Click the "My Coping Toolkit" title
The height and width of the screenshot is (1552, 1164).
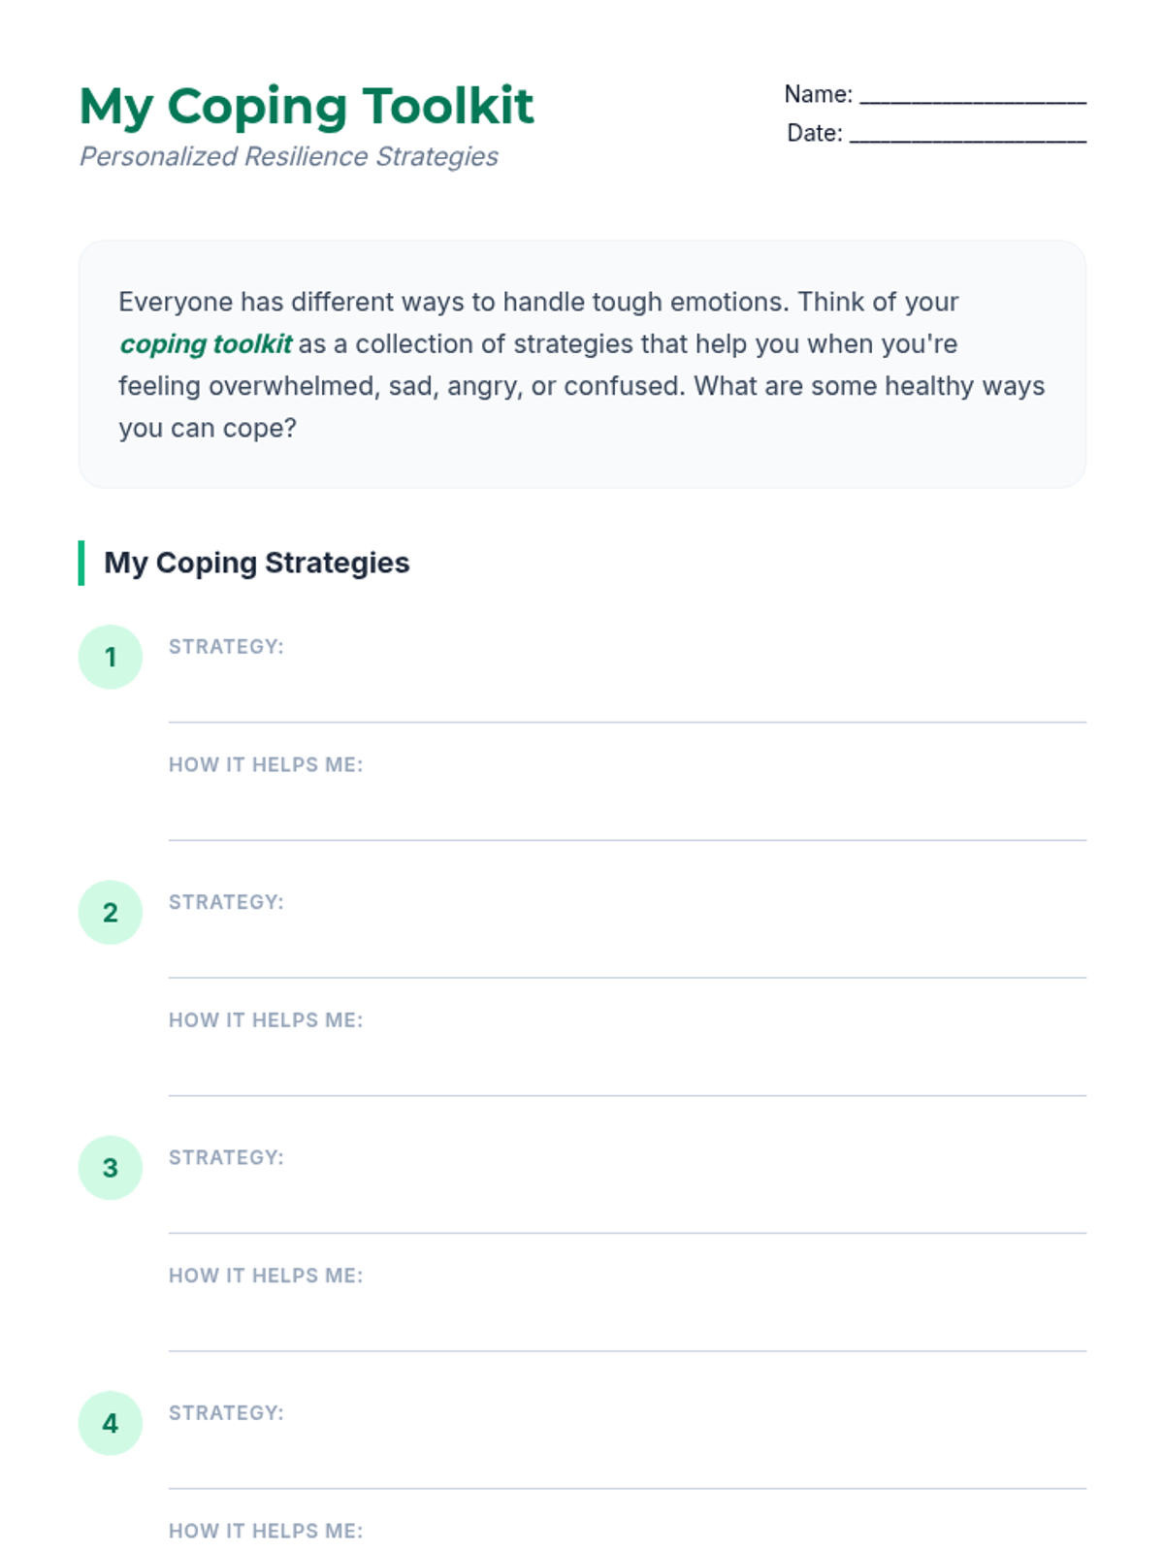306,106
